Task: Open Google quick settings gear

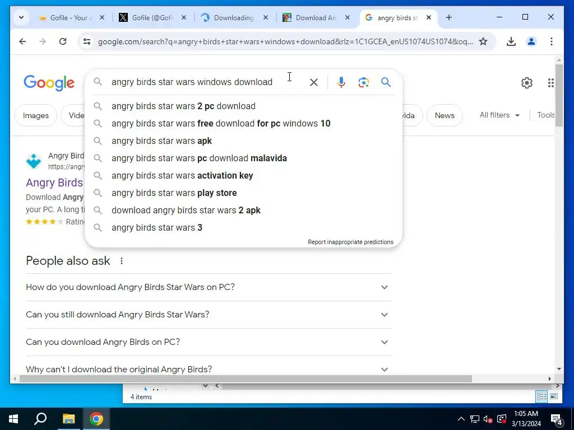Action: (527, 83)
